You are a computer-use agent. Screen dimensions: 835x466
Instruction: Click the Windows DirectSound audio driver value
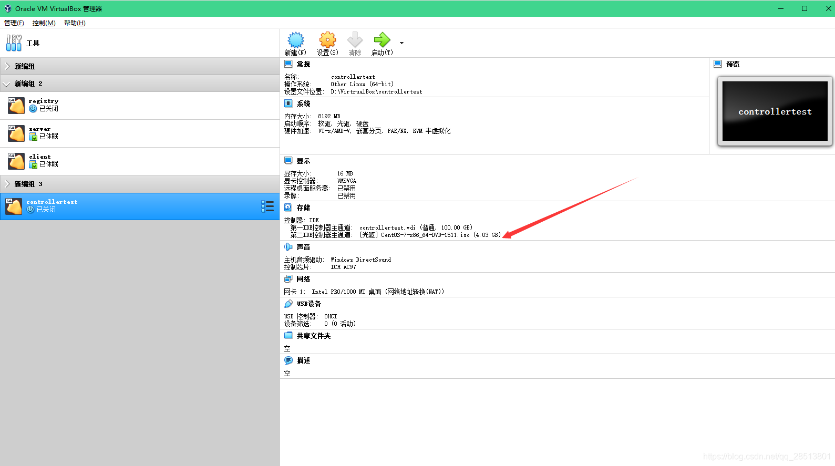[360, 260]
